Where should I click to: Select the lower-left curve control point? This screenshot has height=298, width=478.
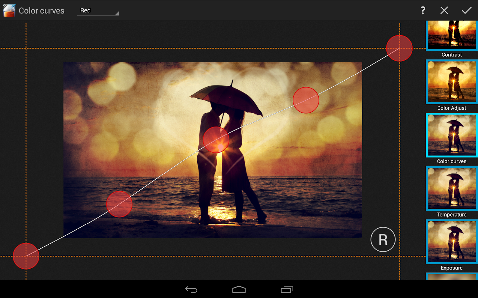pyautogui.click(x=119, y=204)
